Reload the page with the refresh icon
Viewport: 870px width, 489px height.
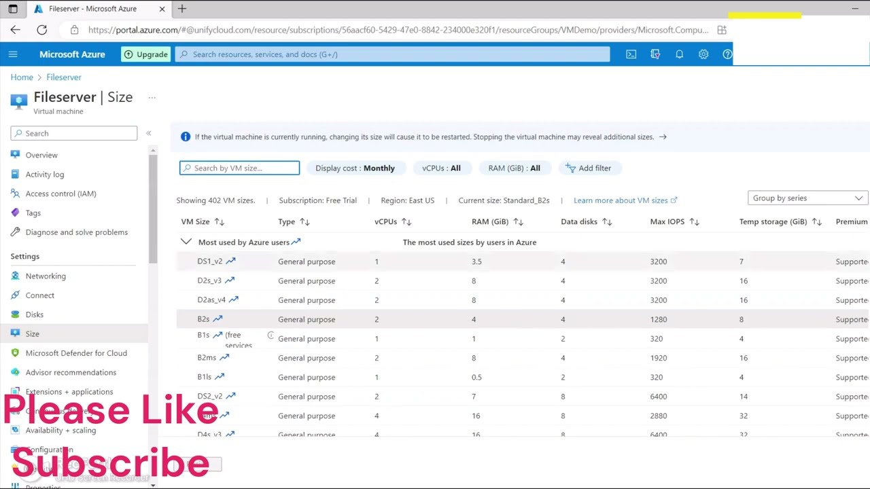(41, 30)
